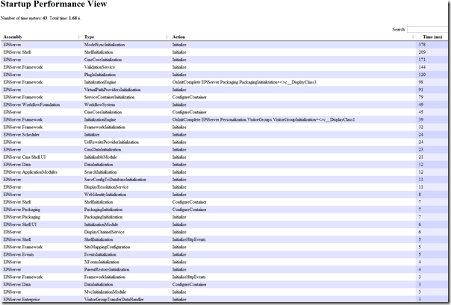Select SaveConfigToDatabaseInitialization type cell
The width and height of the screenshot is (451, 305).
click(x=115, y=180)
